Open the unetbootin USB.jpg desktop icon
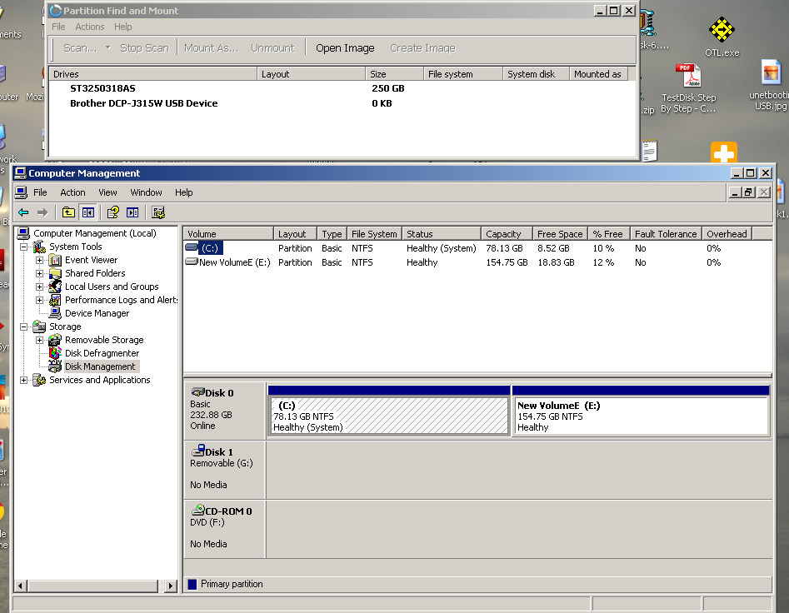This screenshot has height=613, width=789. click(771, 73)
